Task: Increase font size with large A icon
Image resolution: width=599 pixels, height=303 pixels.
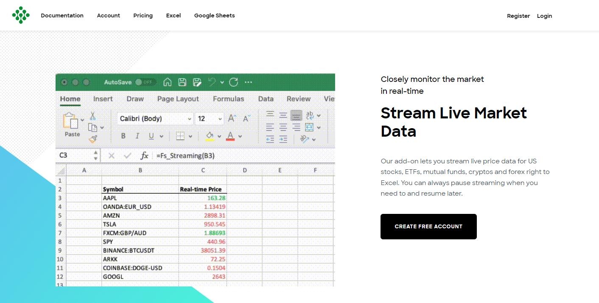Action: point(232,118)
